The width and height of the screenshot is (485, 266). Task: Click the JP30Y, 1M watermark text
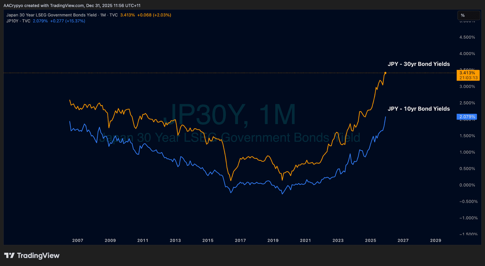[x=229, y=114]
